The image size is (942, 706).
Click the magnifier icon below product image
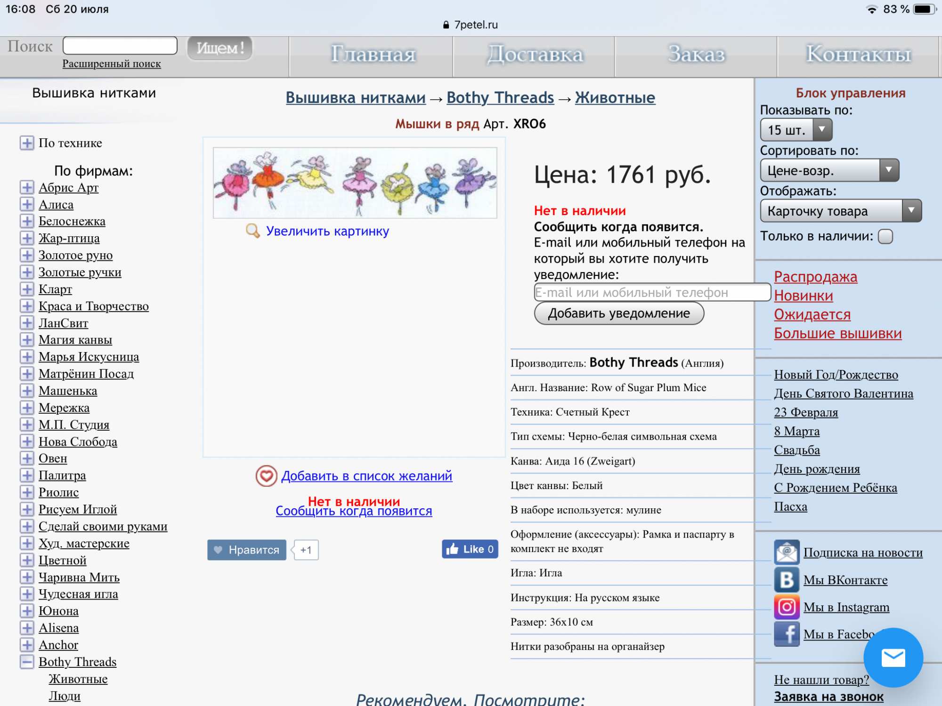click(253, 231)
